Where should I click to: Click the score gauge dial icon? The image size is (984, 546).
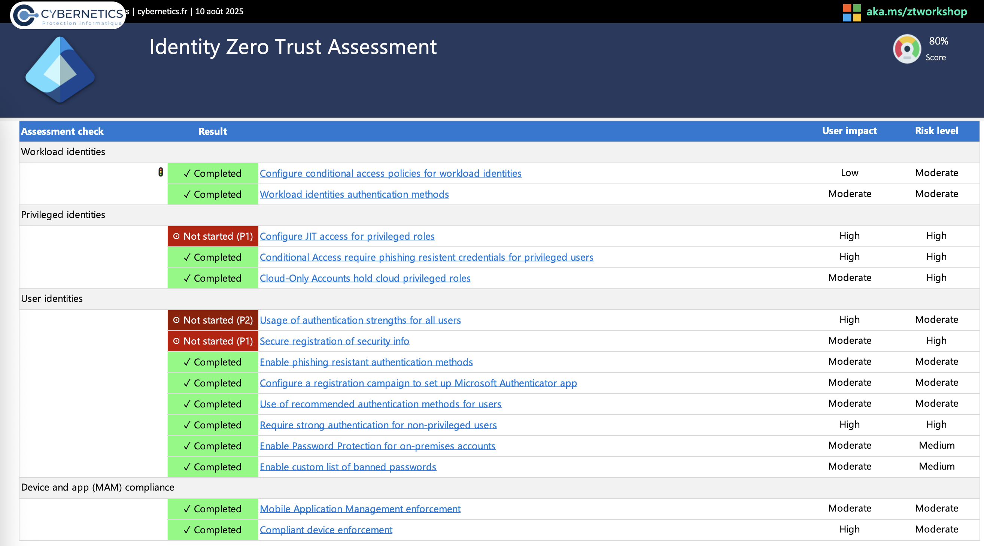907,49
